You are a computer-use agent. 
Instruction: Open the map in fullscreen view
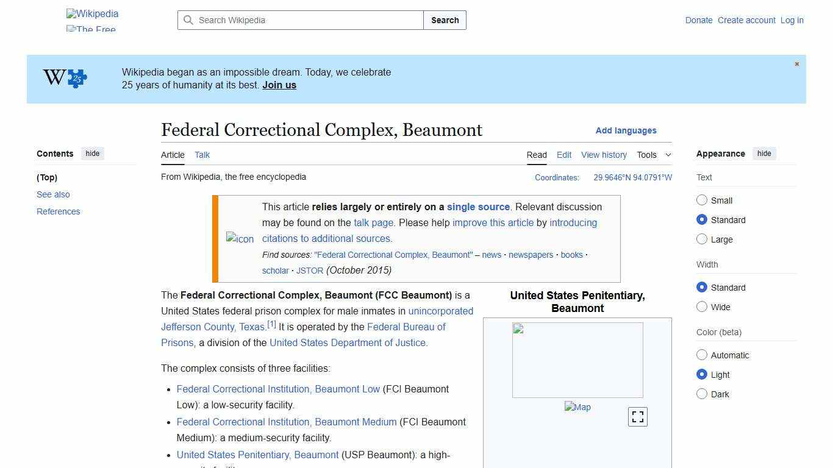[x=637, y=417]
